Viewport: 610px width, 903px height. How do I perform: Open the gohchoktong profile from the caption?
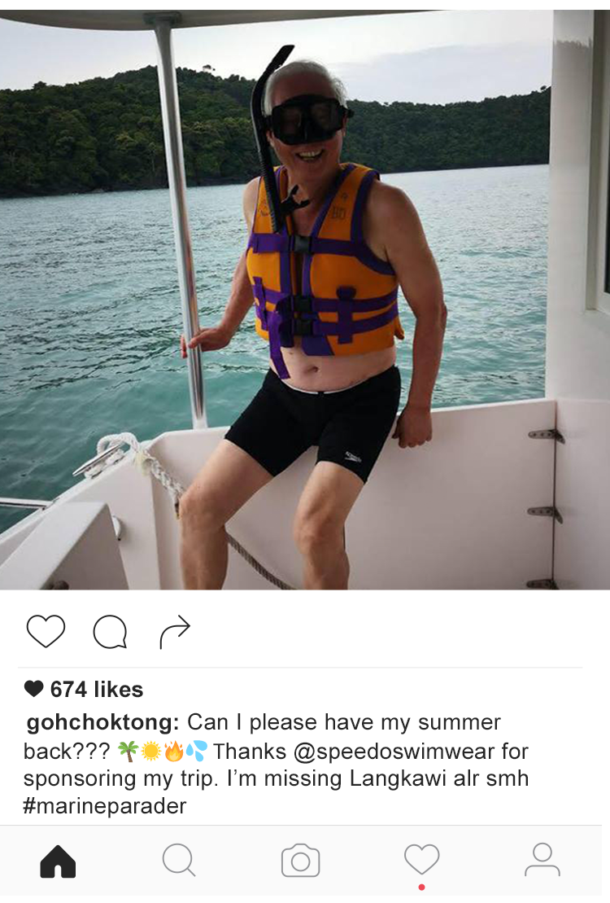tap(102, 723)
